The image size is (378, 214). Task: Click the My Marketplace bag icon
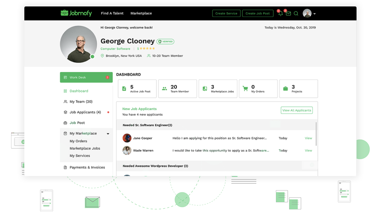click(66, 133)
